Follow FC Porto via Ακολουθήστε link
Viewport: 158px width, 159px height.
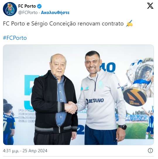(55, 13)
